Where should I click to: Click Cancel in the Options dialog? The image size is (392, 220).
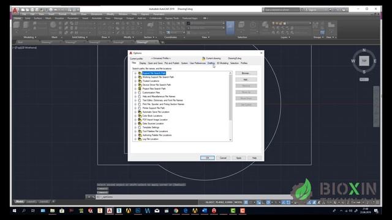tap(223, 158)
